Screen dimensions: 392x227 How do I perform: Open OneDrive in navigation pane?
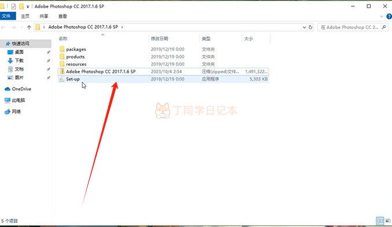[21, 89]
